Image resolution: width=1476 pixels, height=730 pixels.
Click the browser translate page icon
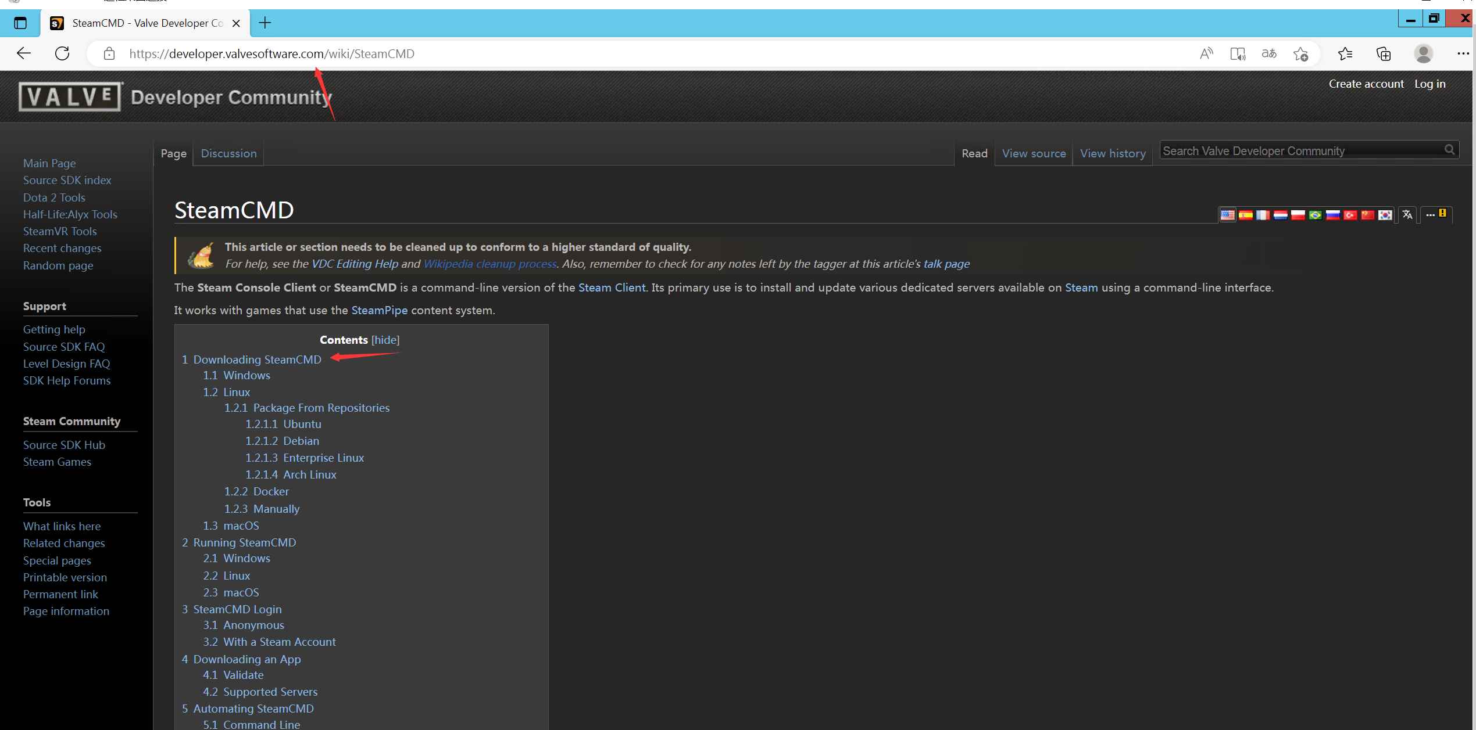(x=1269, y=54)
